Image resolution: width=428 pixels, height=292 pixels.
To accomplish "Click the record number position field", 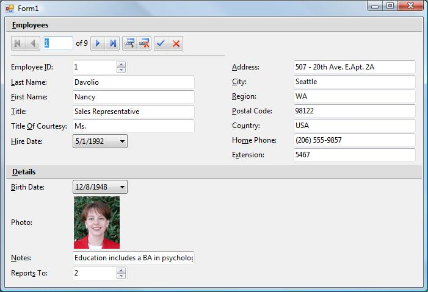I will click(x=57, y=43).
